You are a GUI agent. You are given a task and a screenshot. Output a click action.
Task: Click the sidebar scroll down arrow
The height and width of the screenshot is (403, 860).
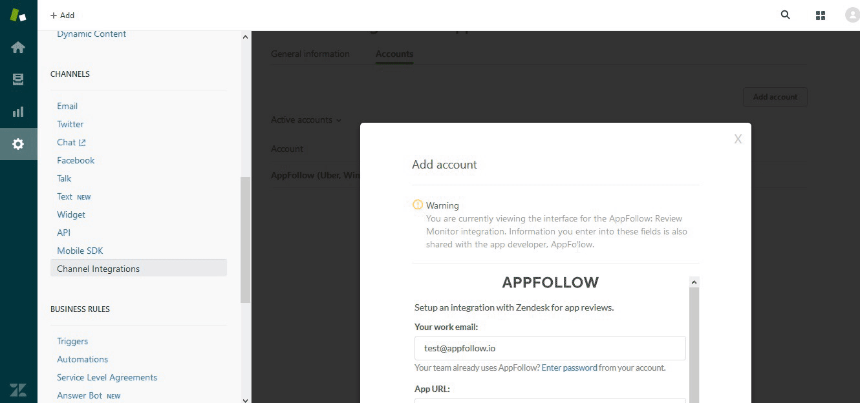click(x=245, y=399)
